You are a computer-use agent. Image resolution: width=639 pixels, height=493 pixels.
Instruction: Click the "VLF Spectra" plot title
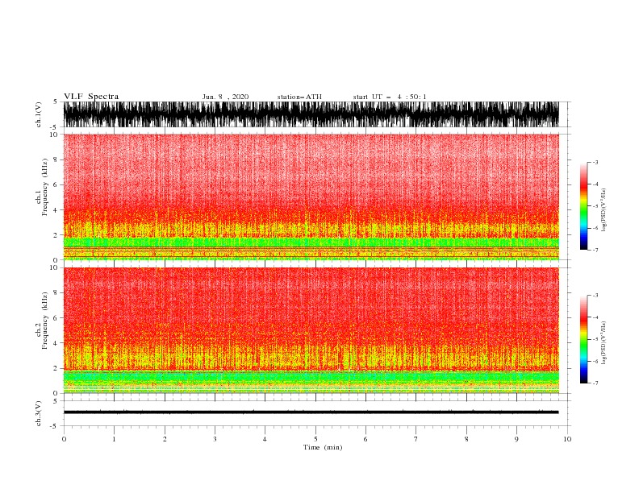pos(91,97)
